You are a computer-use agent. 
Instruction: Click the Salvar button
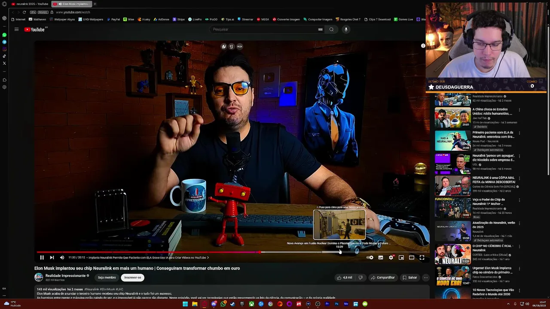click(409, 278)
